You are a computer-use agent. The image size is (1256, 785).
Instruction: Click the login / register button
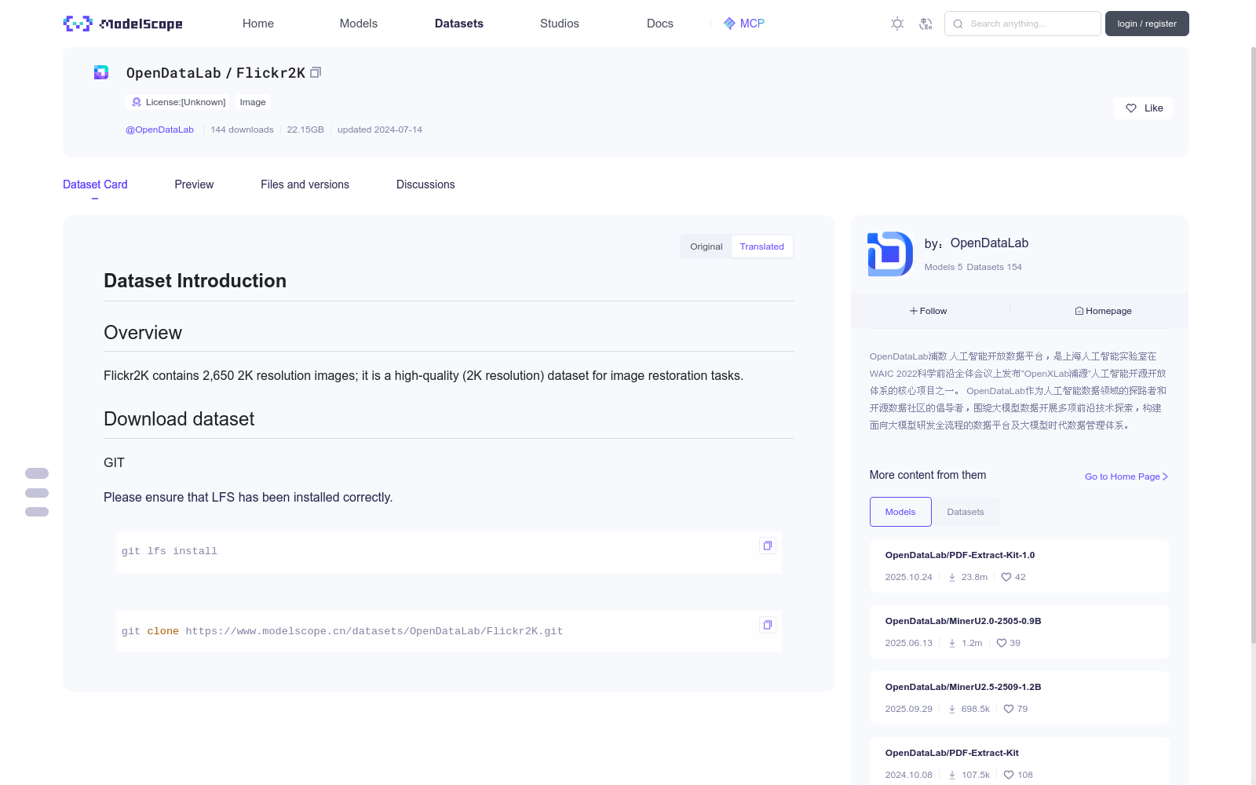tap(1147, 24)
